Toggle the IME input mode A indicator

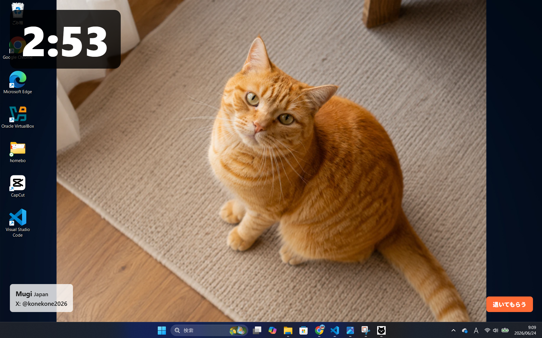476,330
